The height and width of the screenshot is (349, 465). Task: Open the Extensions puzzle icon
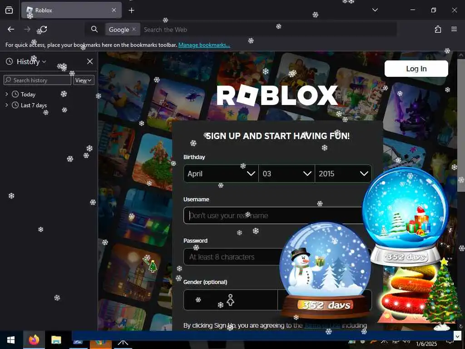click(438, 29)
